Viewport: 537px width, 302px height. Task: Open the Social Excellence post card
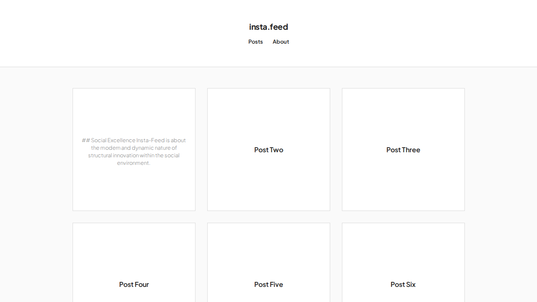click(x=134, y=149)
